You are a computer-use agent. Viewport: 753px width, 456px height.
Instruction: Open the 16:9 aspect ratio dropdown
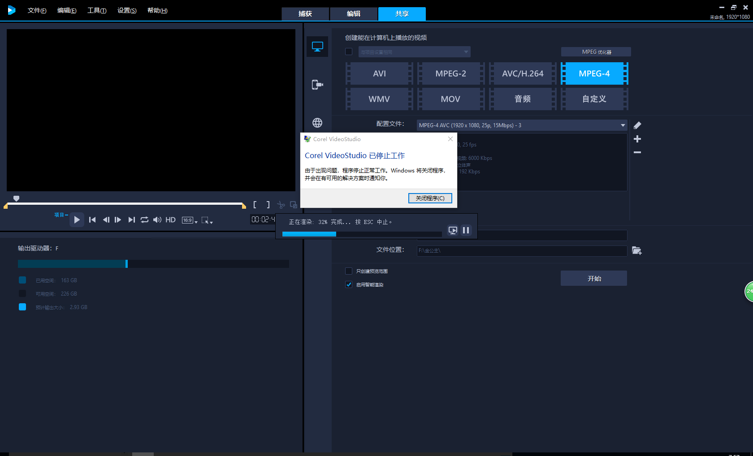[x=190, y=220]
